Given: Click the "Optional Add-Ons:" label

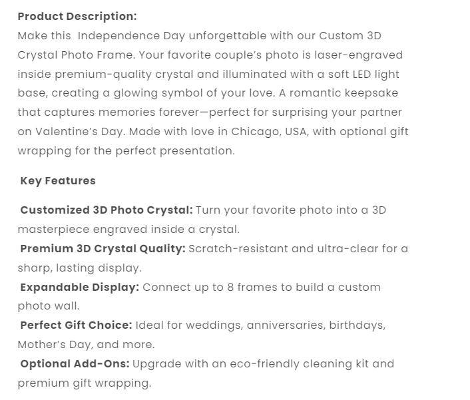Looking at the screenshot, I should pyautogui.click(x=75, y=363).
